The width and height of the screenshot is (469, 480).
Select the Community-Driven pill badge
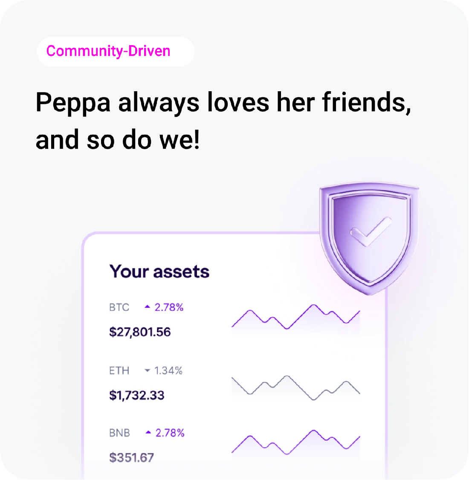(x=116, y=52)
